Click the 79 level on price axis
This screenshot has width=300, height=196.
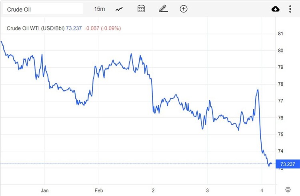coord(280,67)
